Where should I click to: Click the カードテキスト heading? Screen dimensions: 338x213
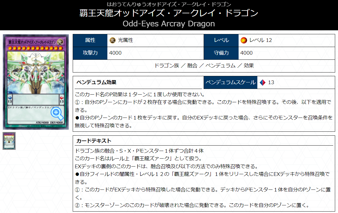coord(94,141)
